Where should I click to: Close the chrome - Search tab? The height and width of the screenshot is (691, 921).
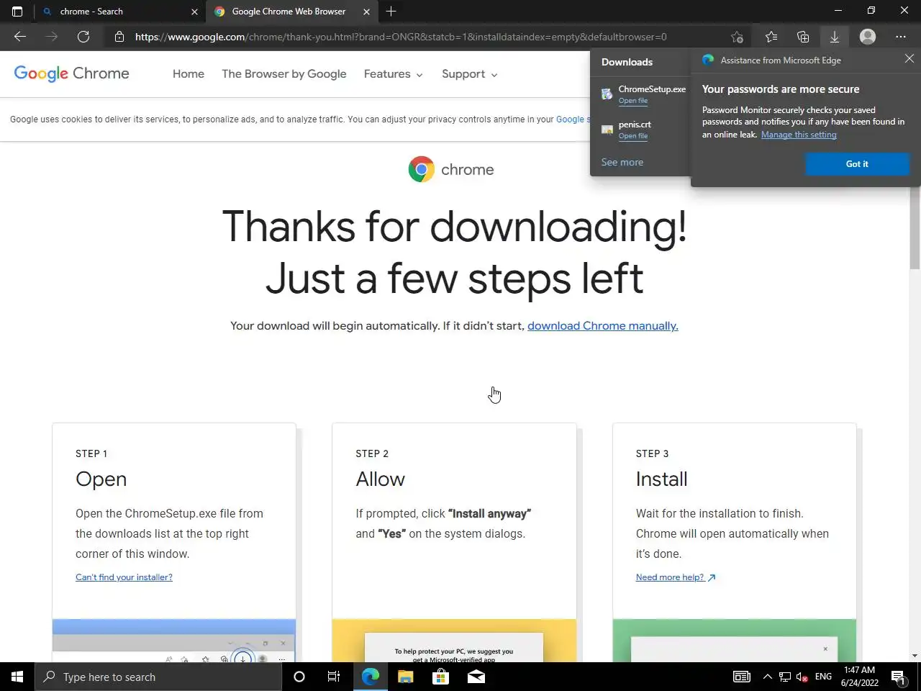[194, 12]
